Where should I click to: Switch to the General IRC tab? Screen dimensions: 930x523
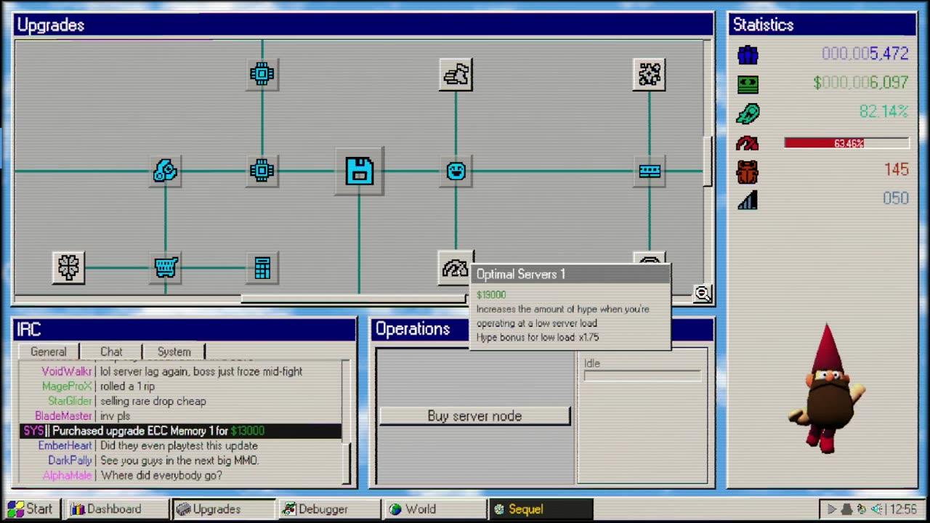[49, 352]
